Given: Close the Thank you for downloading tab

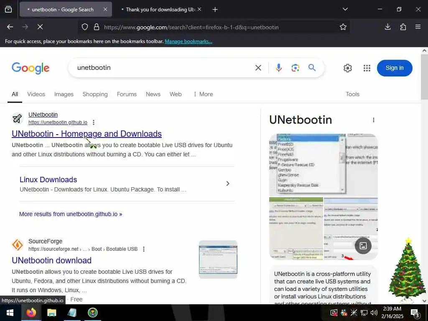Looking at the screenshot, I should [x=199, y=9].
